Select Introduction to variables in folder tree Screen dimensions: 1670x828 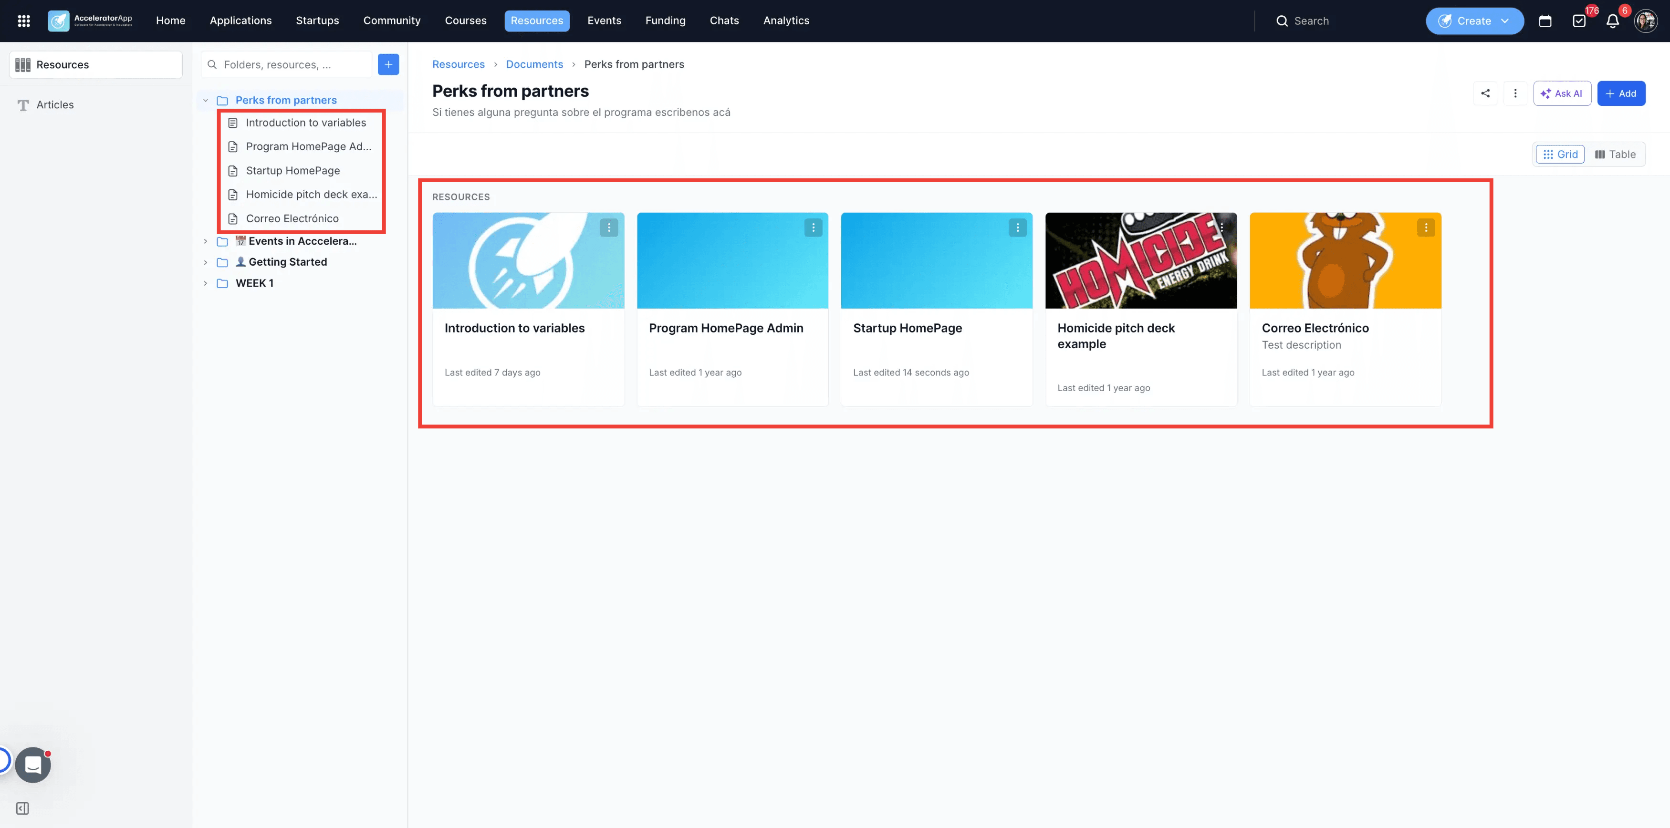click(x=306, y=123)
